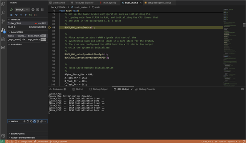The image size is (246, 143).
Task: Open launch configuration gear icon
Action: point(33,10)
